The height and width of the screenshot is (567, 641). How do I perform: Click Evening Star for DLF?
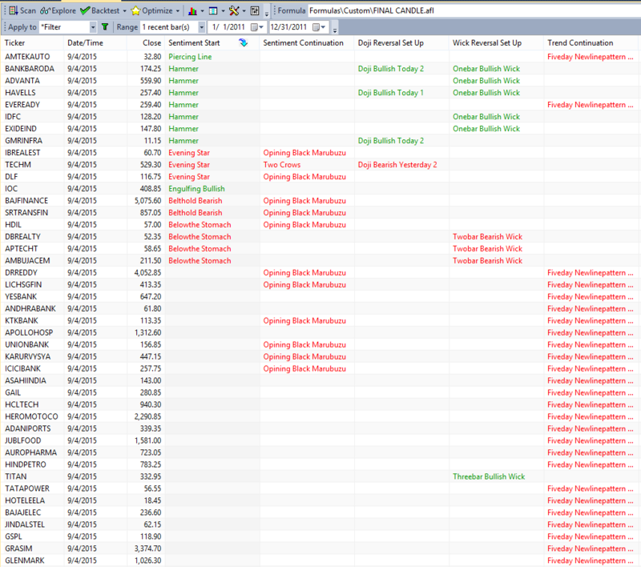(x=189, y=177)
